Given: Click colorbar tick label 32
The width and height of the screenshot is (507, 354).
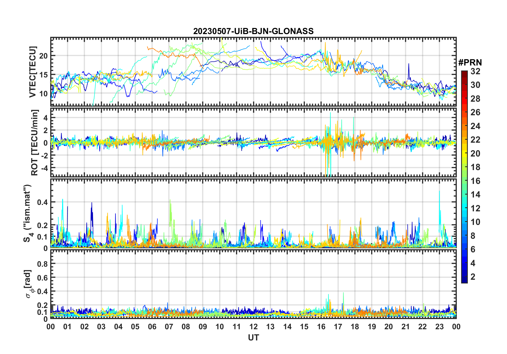Looking at the screenshot, I should (475, 71).
